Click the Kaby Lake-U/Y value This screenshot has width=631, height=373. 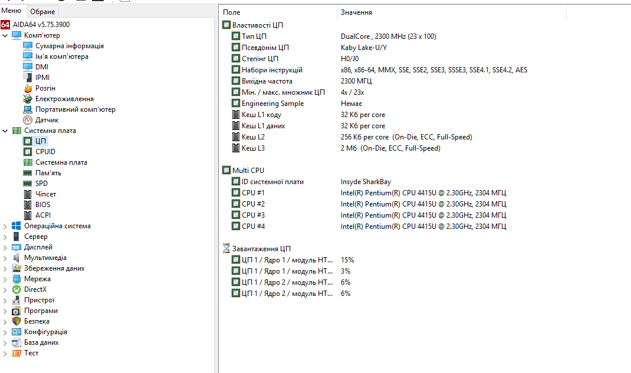(364, 48)
